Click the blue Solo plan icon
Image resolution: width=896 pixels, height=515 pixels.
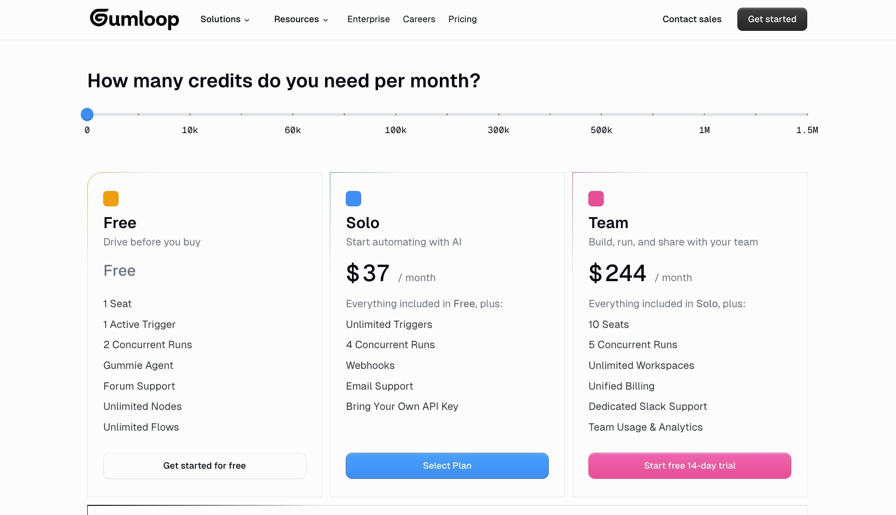coord(353,199)
